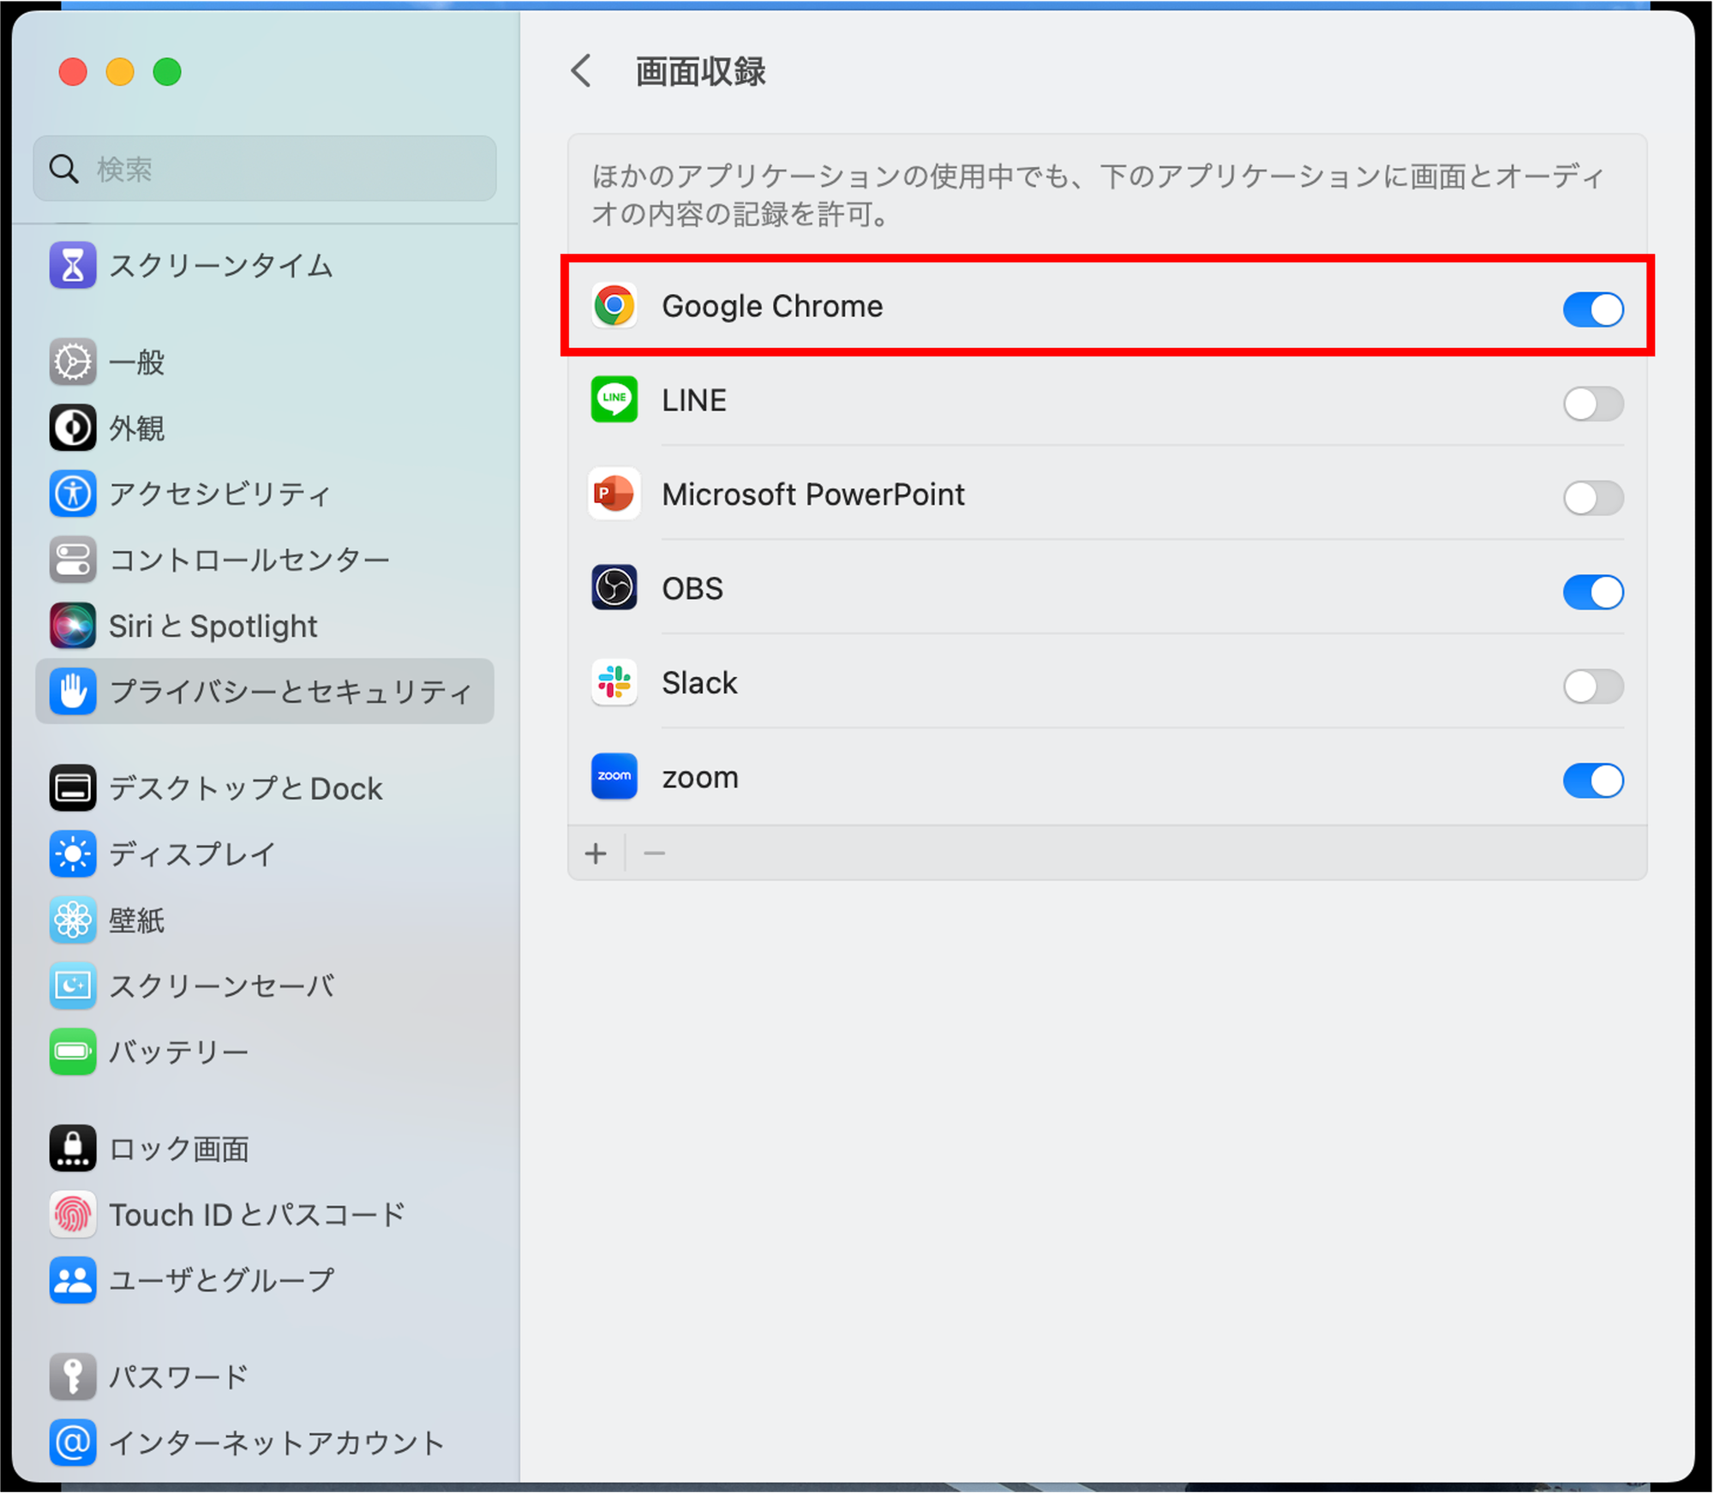Open ディスプレイ settings label

coord(193,854)
